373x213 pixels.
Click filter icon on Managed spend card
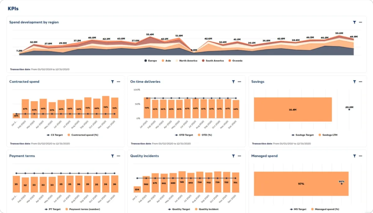coord(354,156)
